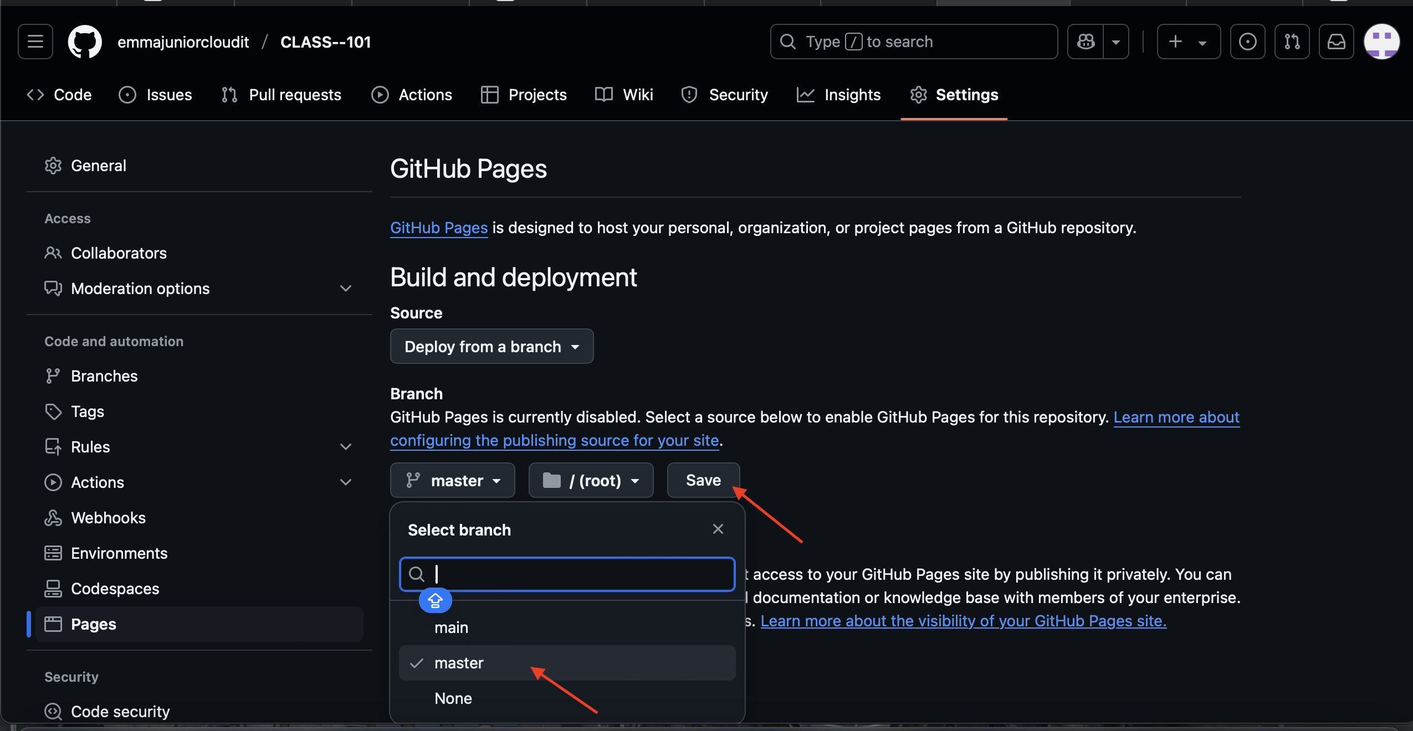Open the notifications inbox icon
Viewport: 1413px width, 731px height.
coord(1336,42)
